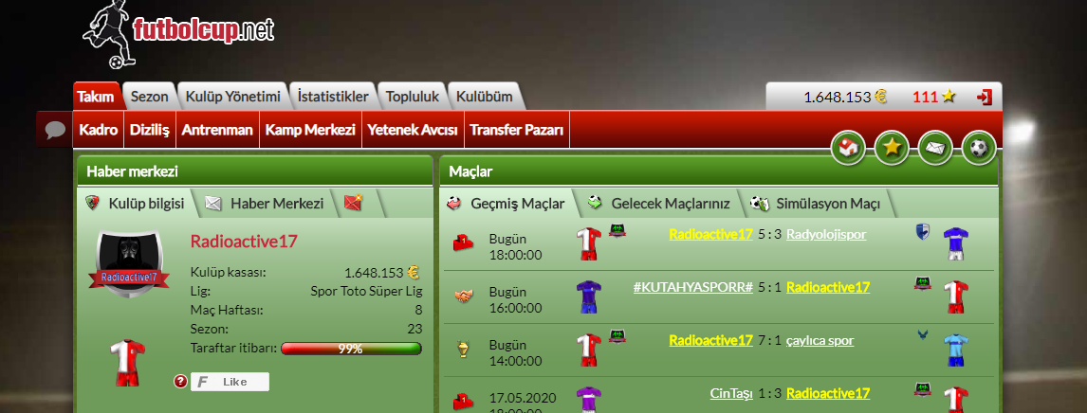Click the gold star round button

[892, 148]
